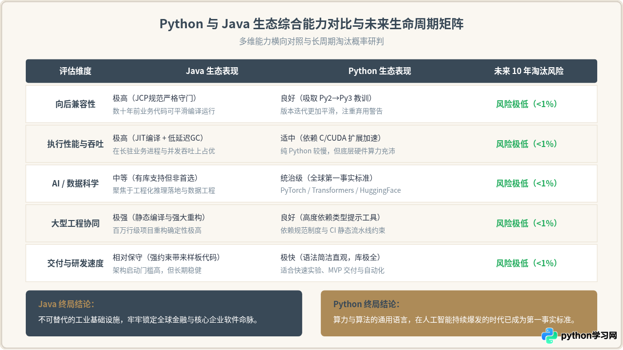Click the text 依赖规范制度与 CI 静态流水线约束

333,230
